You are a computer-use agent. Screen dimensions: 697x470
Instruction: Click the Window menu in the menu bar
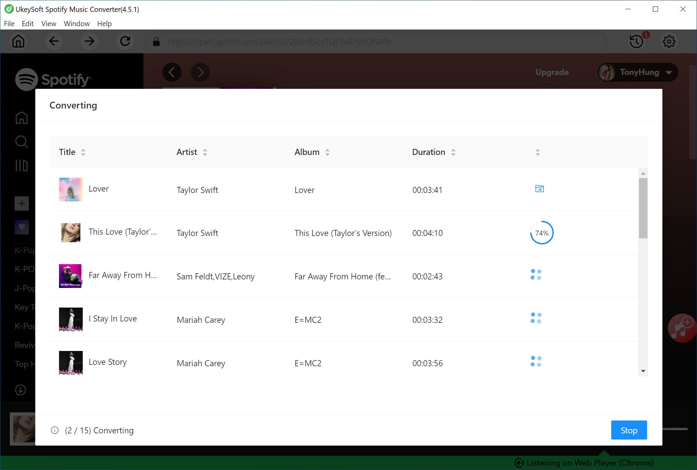point(76,23)
